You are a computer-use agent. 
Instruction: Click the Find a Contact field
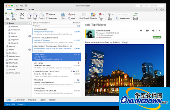click(123, 14)
